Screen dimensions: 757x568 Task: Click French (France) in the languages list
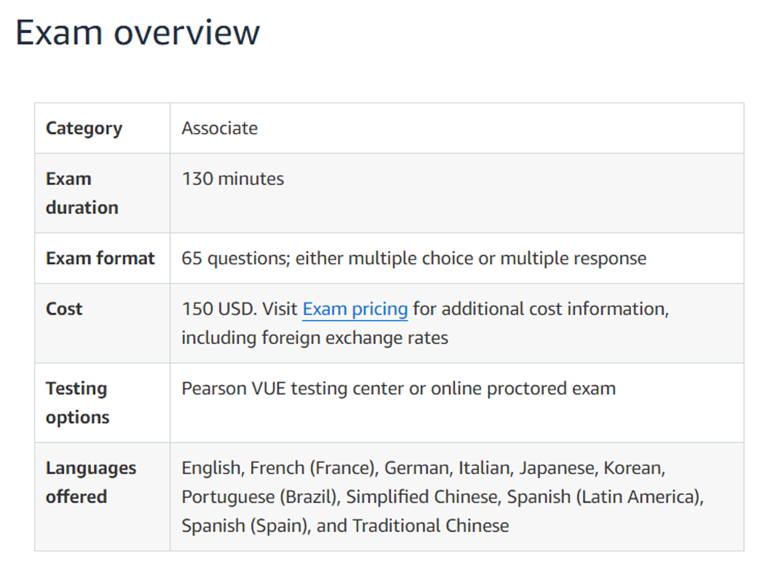point(313,468)
